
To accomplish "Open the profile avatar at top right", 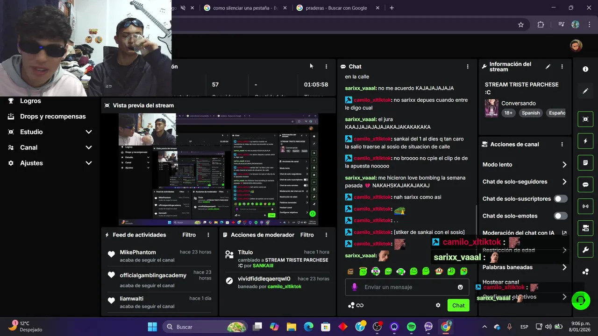I will [576, 45].
